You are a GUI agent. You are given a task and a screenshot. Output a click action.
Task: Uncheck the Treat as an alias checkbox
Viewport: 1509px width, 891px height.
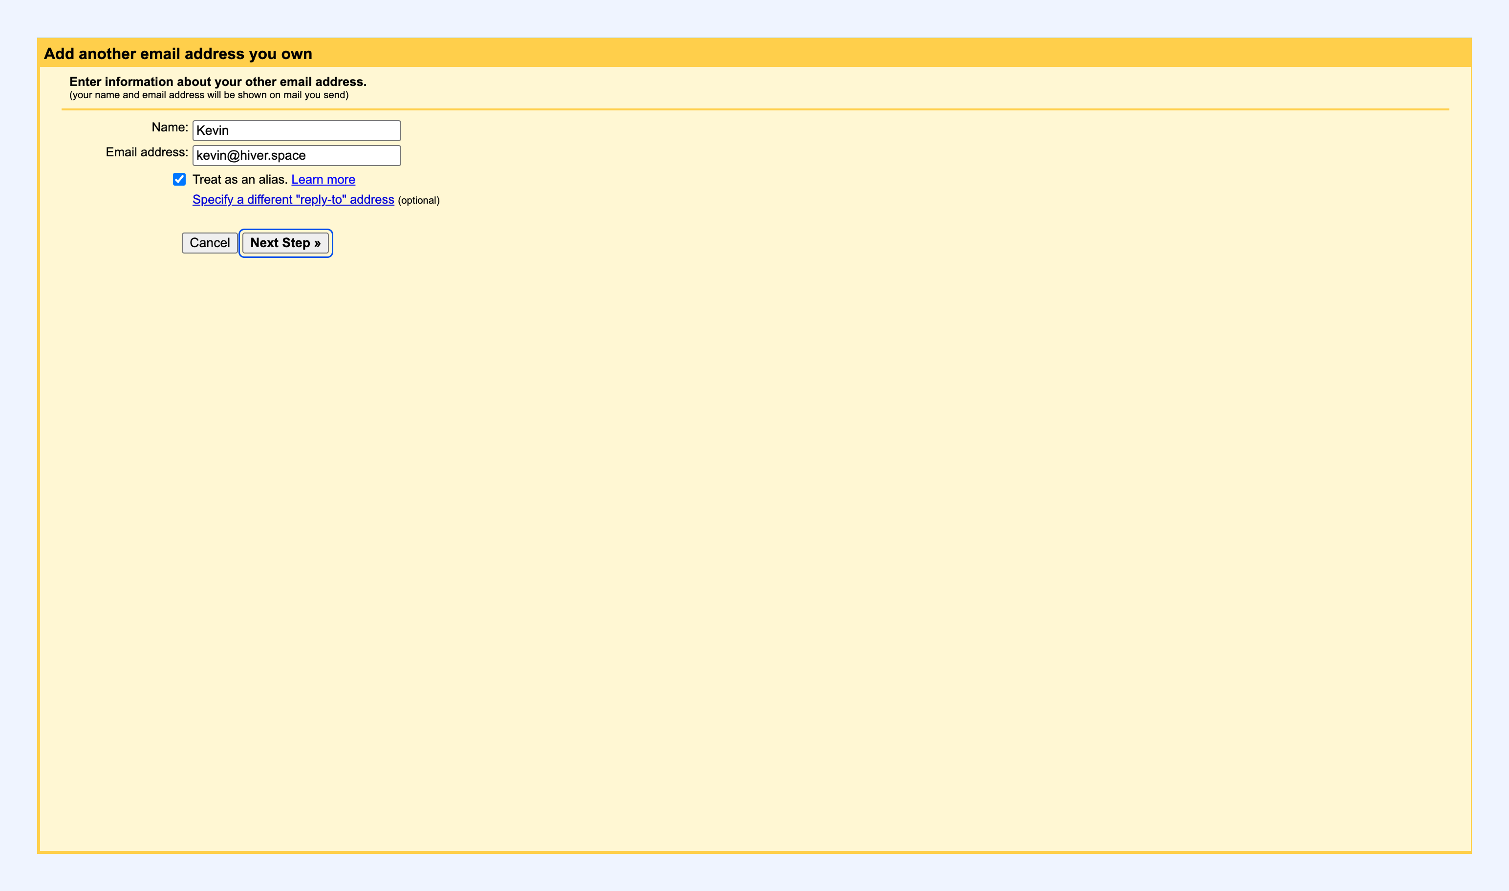[179, 179]
